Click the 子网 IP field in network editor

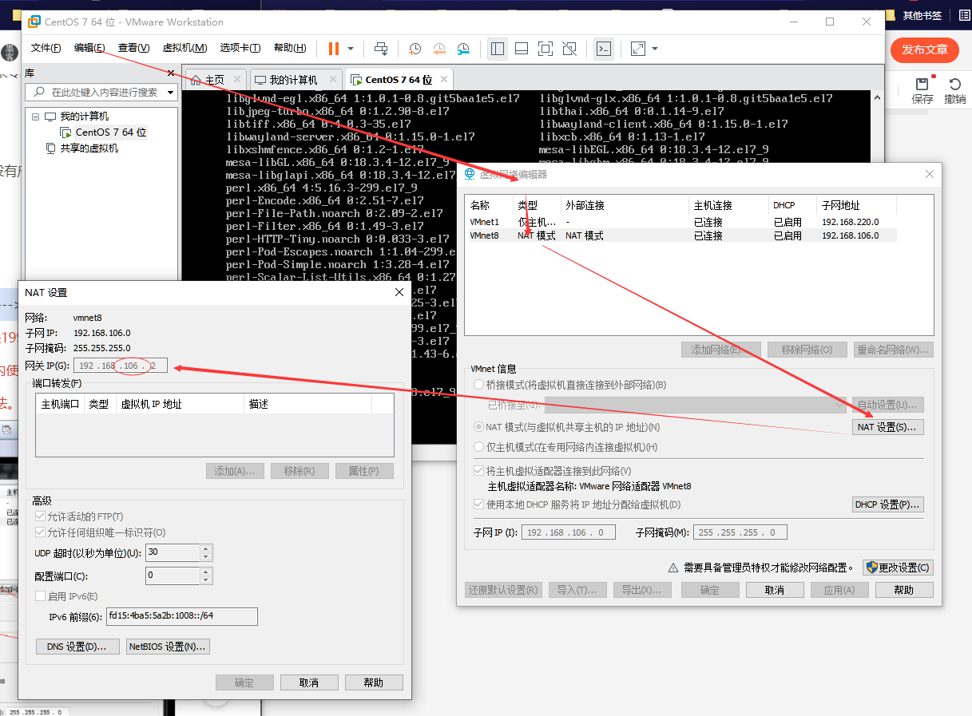click(x=568, y=532)
